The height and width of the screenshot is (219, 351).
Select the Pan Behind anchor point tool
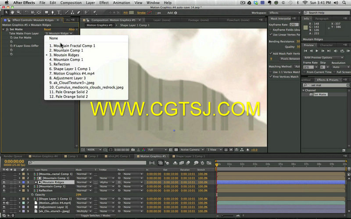pos(39,13)
